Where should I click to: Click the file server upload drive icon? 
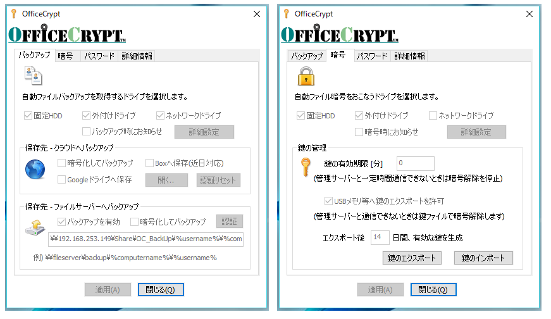click(35, 227)
